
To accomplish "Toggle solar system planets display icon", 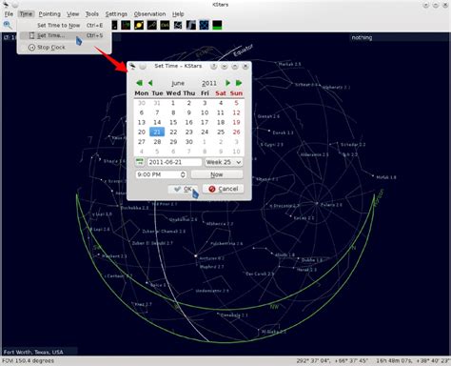I will pos(139,25).
